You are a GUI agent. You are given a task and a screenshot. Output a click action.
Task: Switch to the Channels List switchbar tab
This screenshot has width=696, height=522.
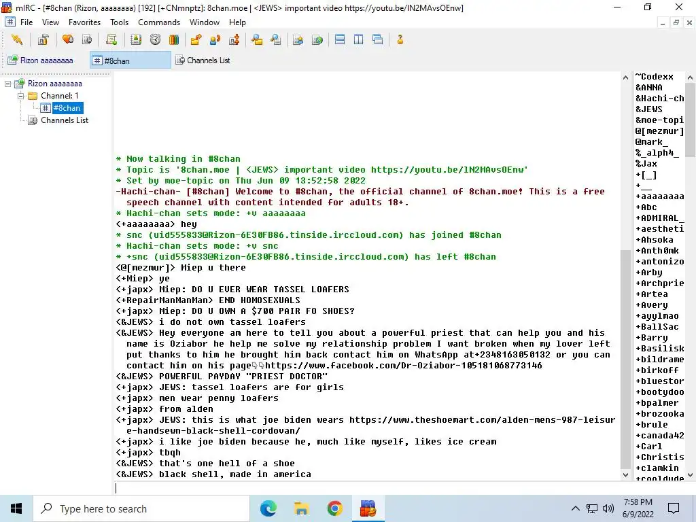pyautogui.click(x=203, y=60)
